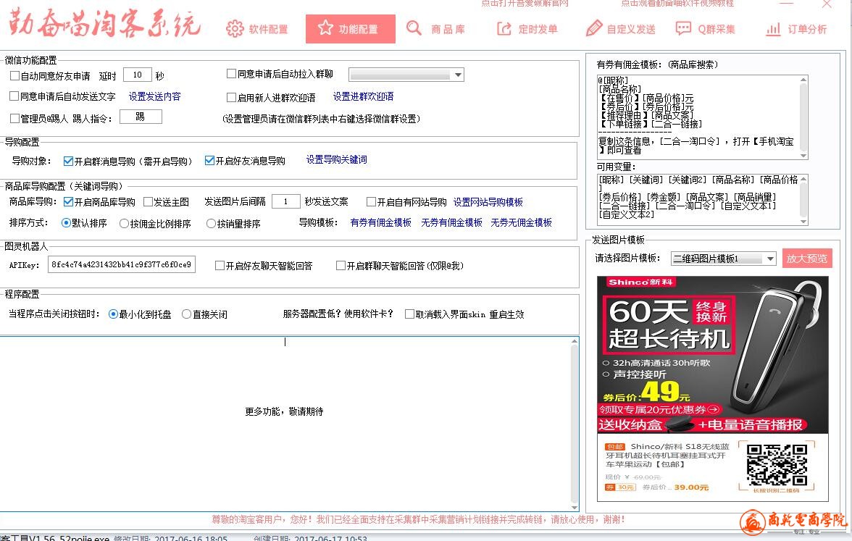Viewport: 852px width, 541px height.
Task: Click the gear icon for 软件配置
Action: pos(235,29)
